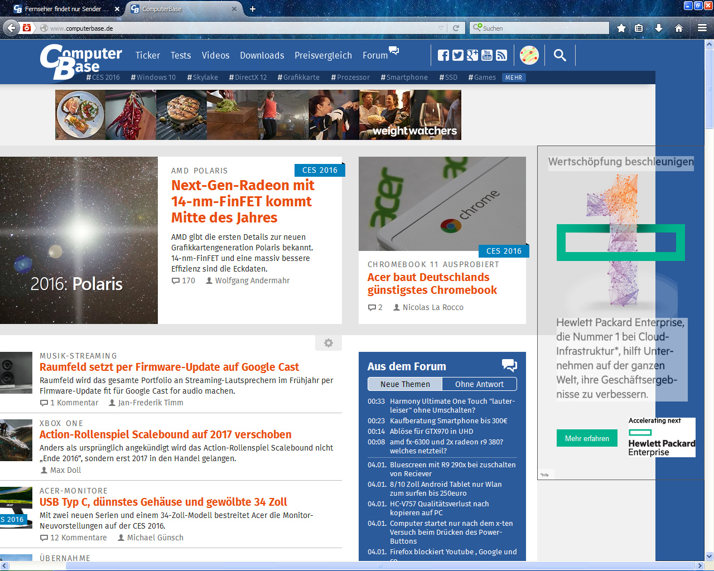Select the Ohne Antwort forum tab
Screen dimensions: 714x571
pos(479,384)
